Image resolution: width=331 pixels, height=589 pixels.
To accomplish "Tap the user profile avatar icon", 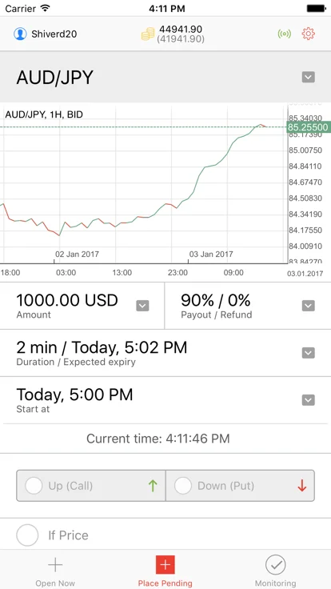I will coord(20,34).
